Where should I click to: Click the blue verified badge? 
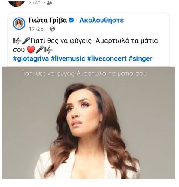pos(71,20)
